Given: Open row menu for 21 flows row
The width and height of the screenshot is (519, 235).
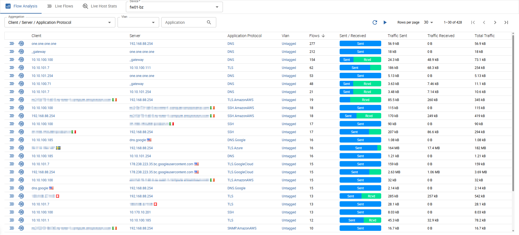Looking at the screenshot, I should coord(12,92).
